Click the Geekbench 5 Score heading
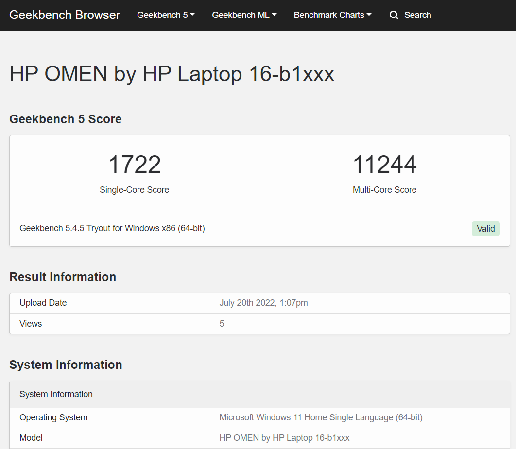This screenshot has width=516, height=449. tap(66, 119)
